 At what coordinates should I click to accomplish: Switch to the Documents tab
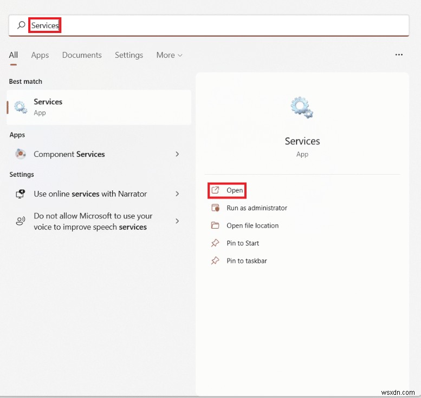[82, 55]
